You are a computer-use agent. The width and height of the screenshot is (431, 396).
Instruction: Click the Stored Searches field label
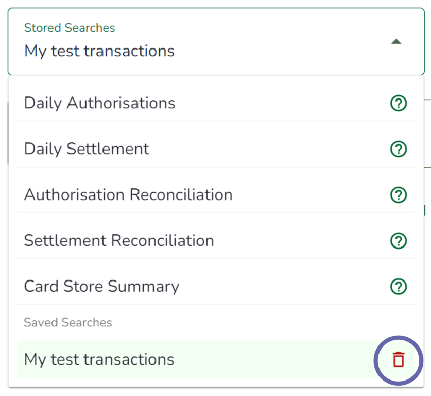[x=70, y=28]
